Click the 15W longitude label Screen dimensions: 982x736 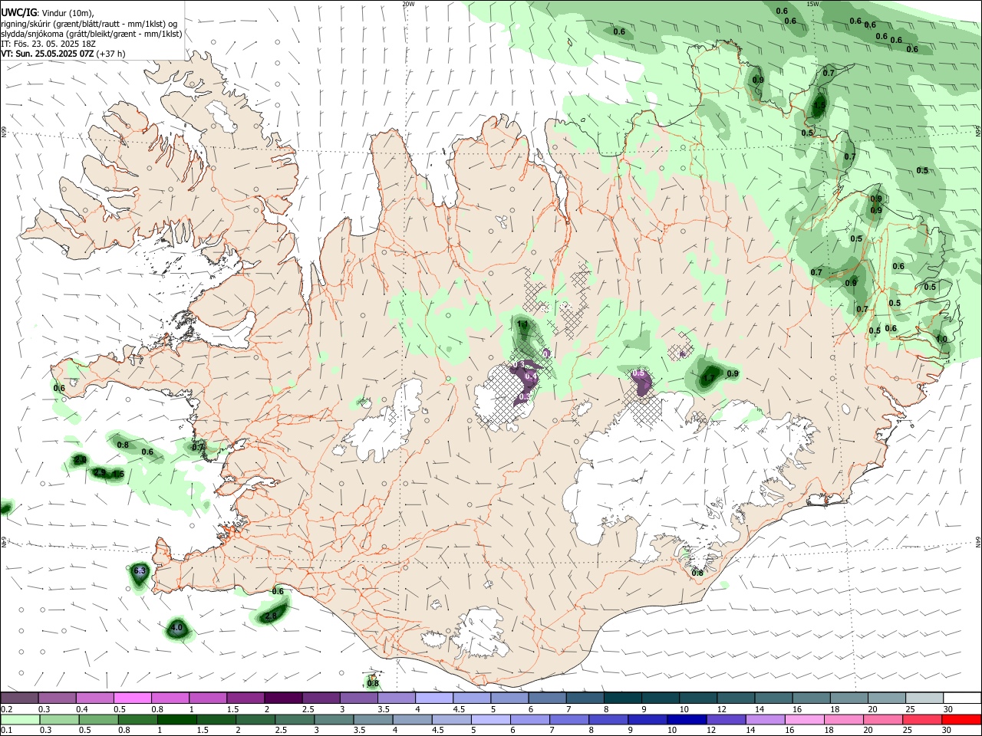(812, 4)
